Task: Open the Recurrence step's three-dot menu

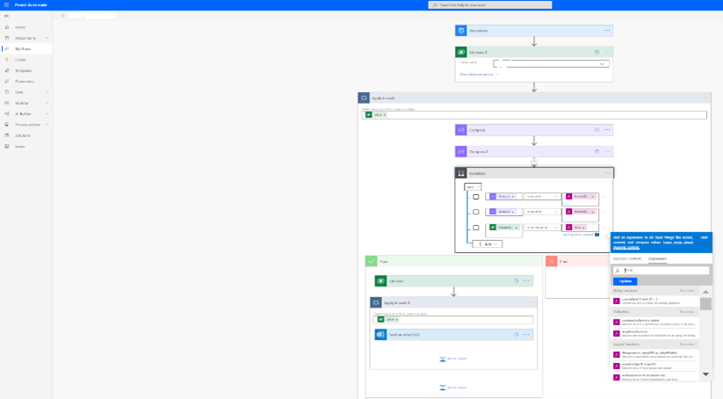Action: click(606, 31)
